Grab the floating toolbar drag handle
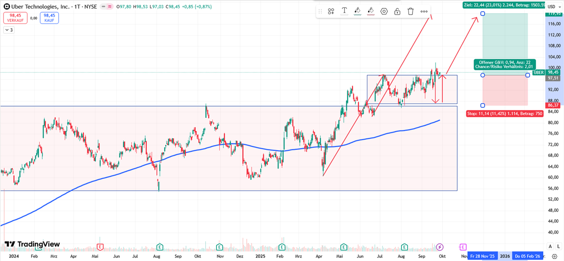Screen dimensions: 564x261 [x=320, y=11]
